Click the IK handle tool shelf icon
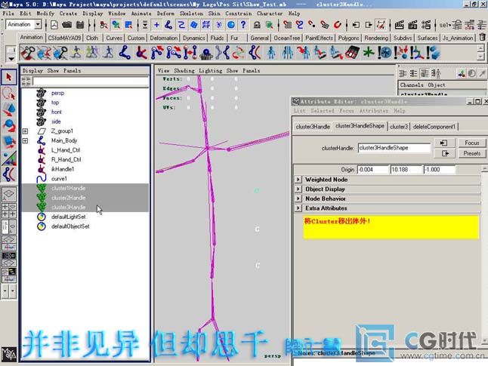This screenshot has height=366, width=488. pos(141,53)
